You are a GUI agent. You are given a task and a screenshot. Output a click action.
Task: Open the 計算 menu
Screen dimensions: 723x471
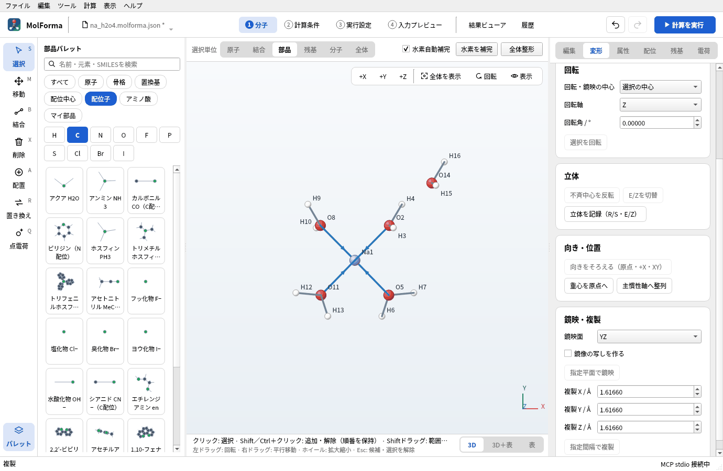click(x=90, y=6)
